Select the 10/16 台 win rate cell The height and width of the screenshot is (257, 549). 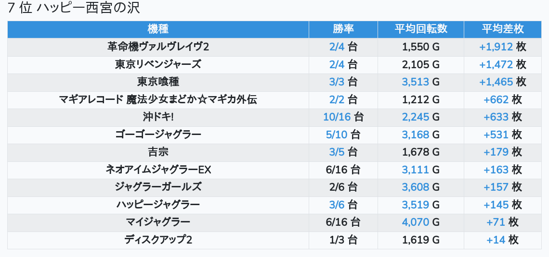tap(343, 117)
